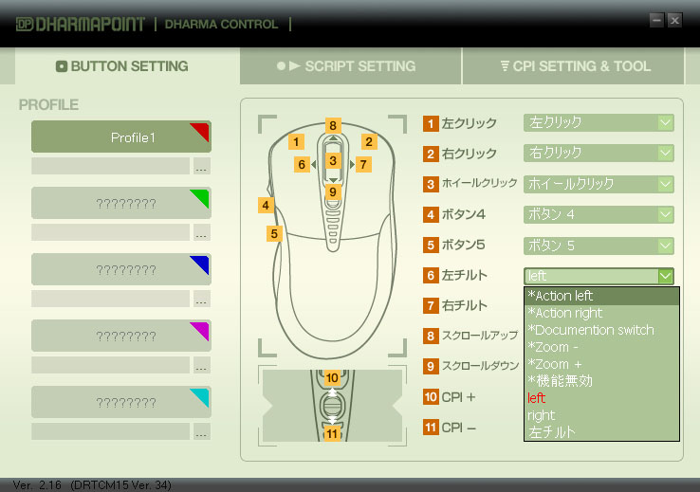700x492 pixels.
Task: Choose *機能無効 from dropdown list
Action: (601, 381)
